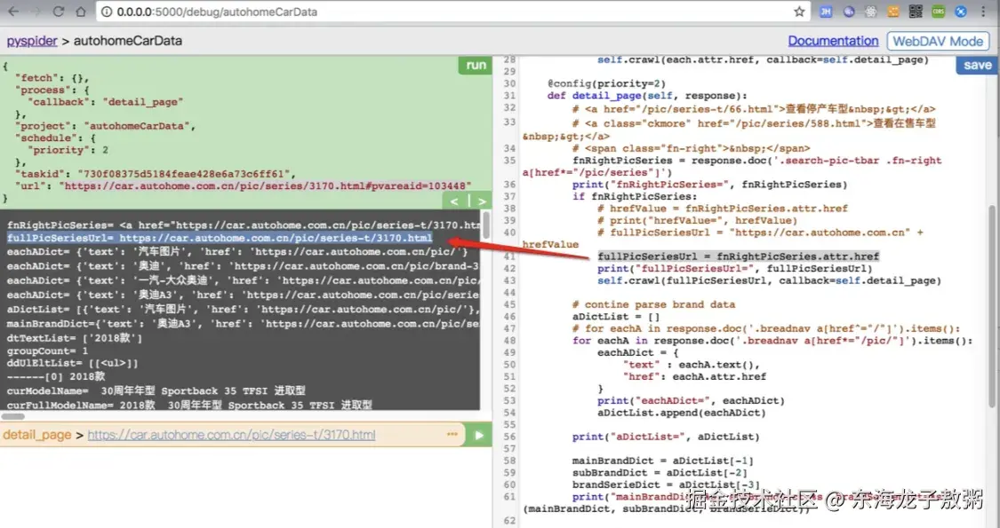Click code line aDictList = []
Viewport: 1000px width, 528px height.
[616, 317]
